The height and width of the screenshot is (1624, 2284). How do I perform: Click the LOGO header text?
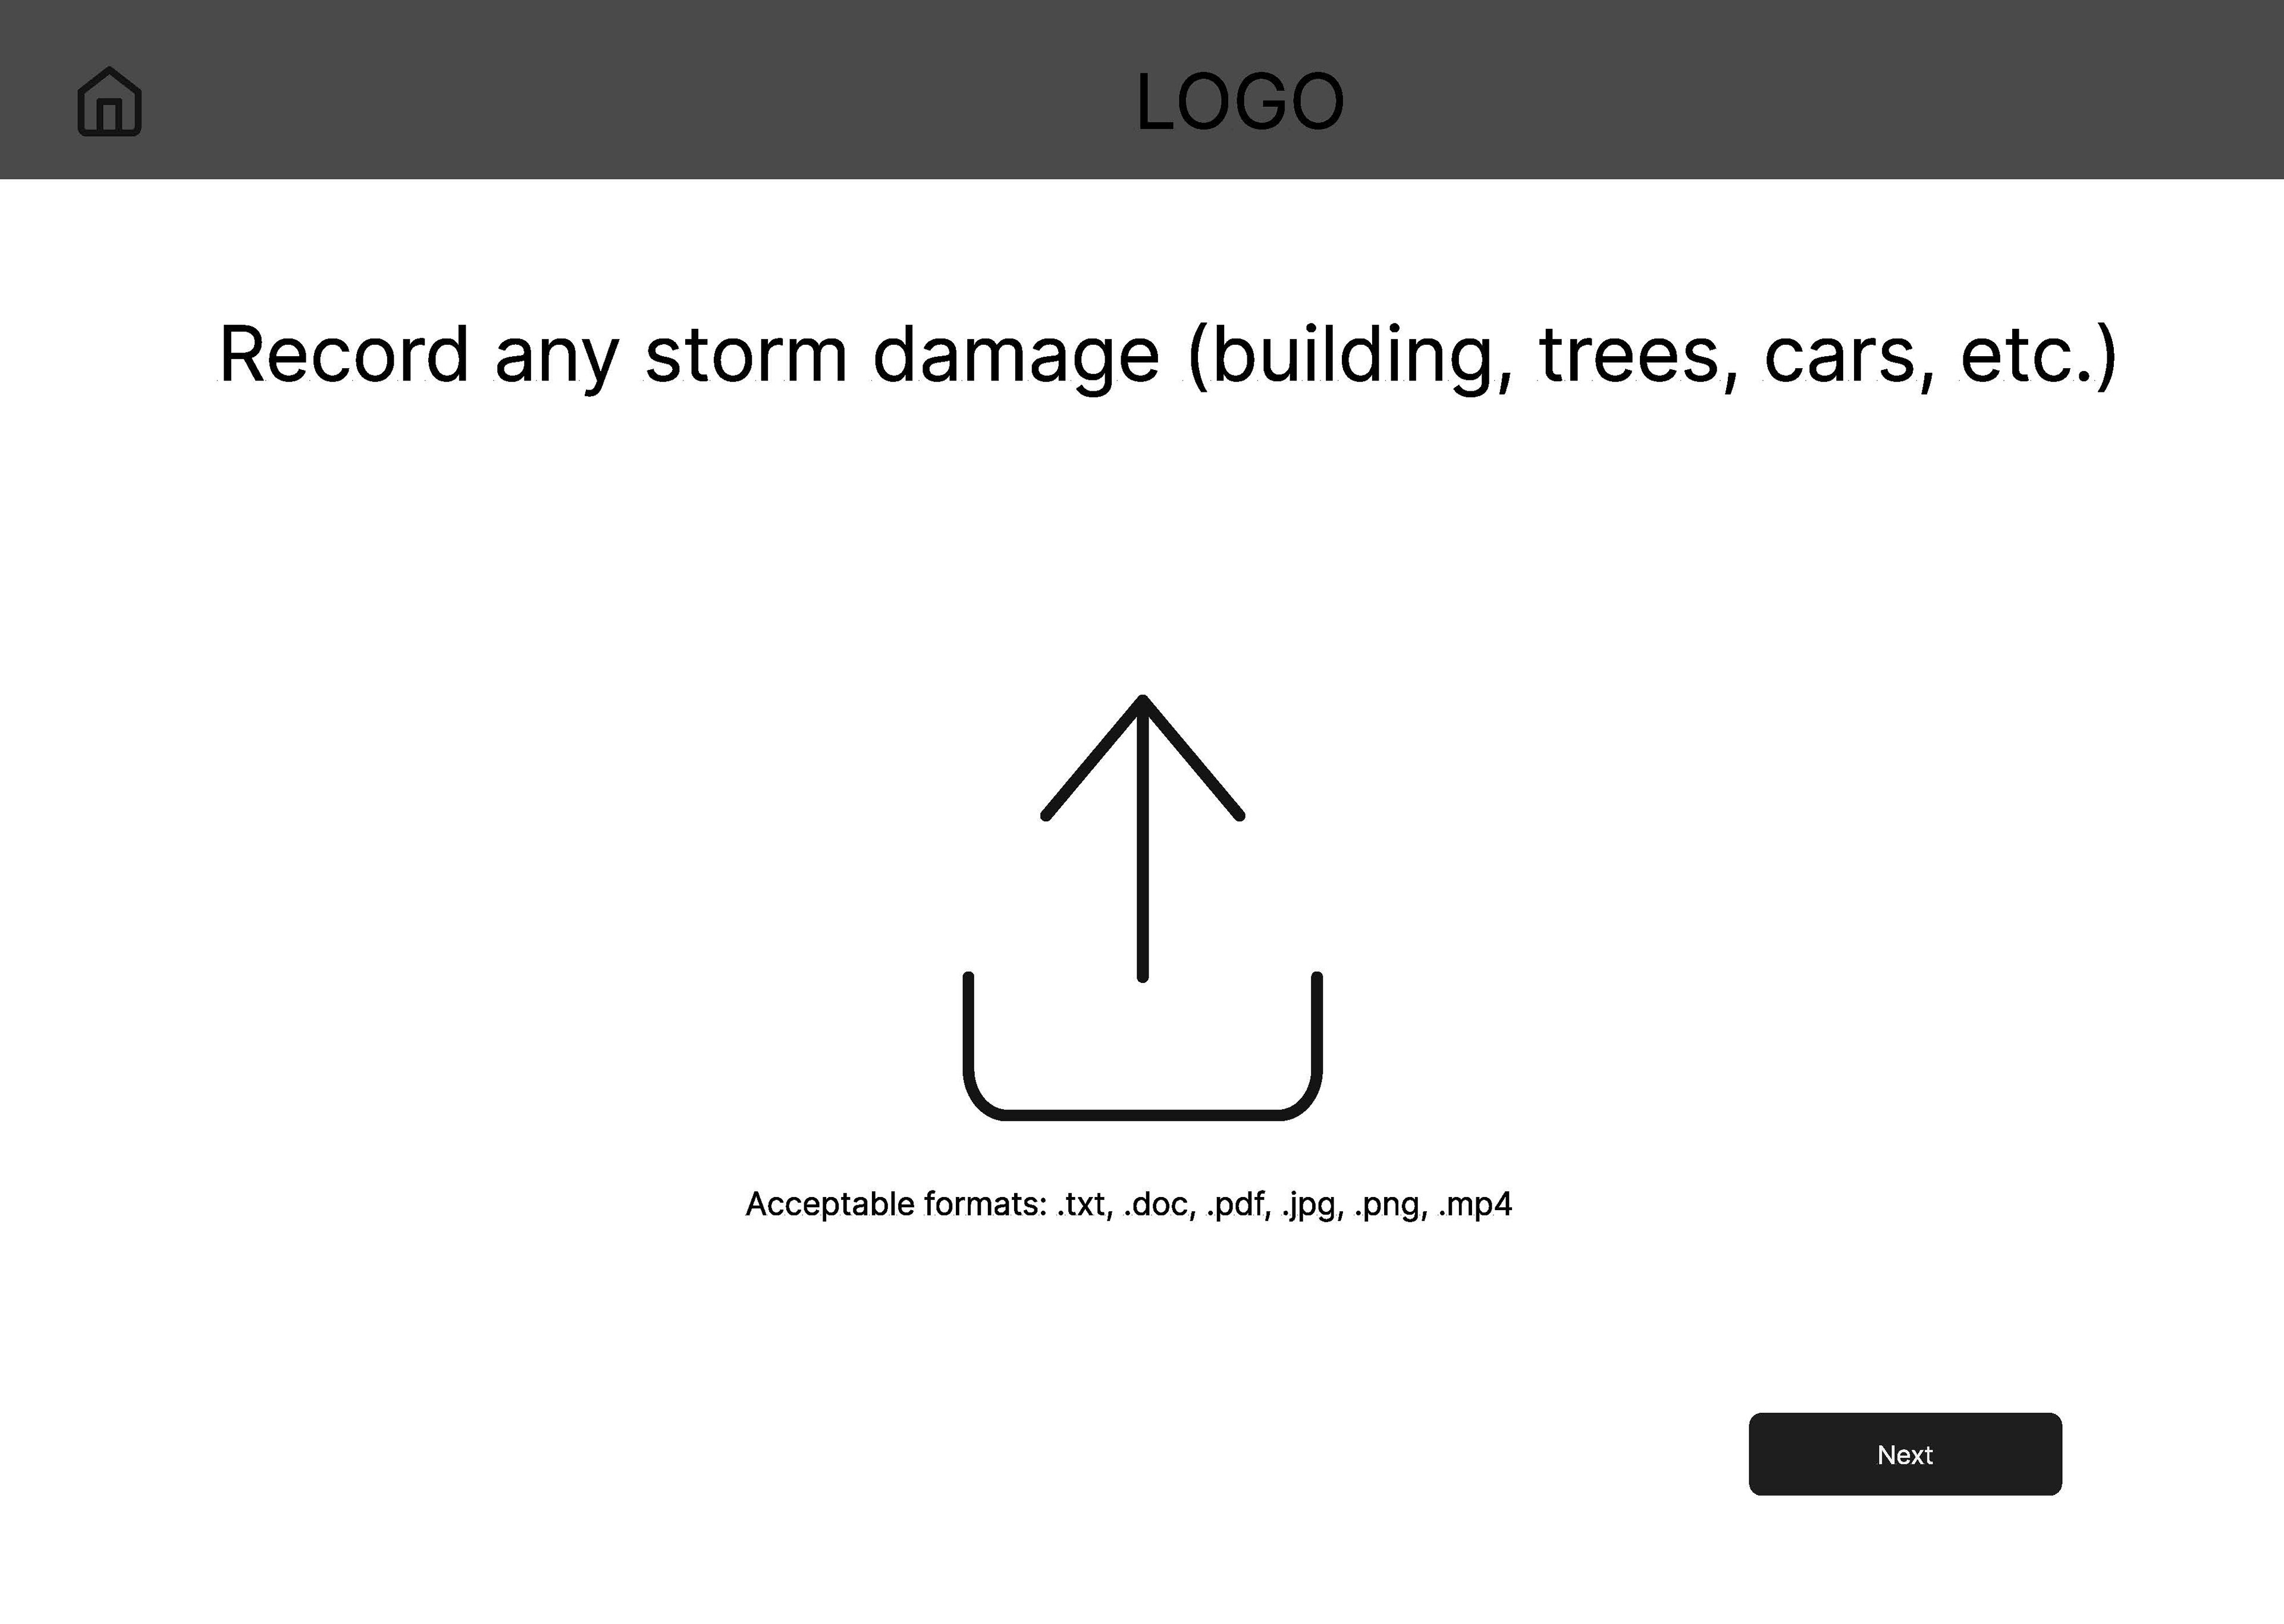pos(1240,102)
